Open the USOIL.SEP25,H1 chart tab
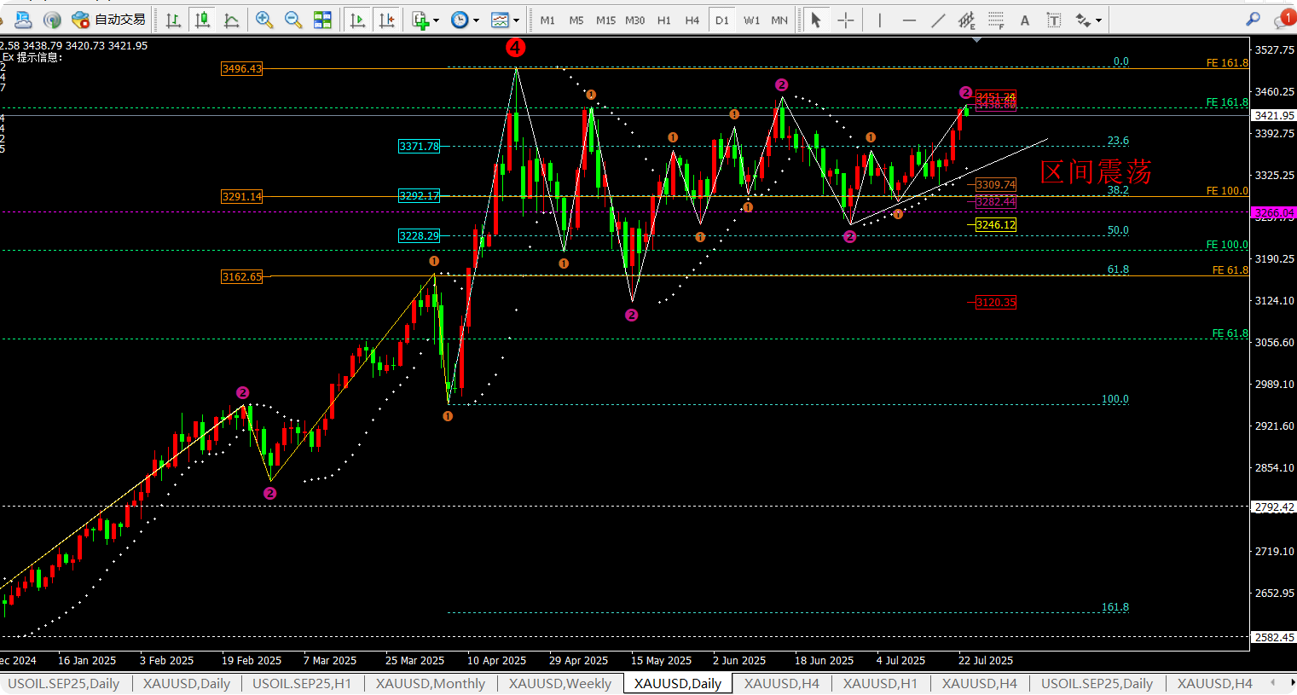Screen dimensions: 1297x695 (302, 684)
